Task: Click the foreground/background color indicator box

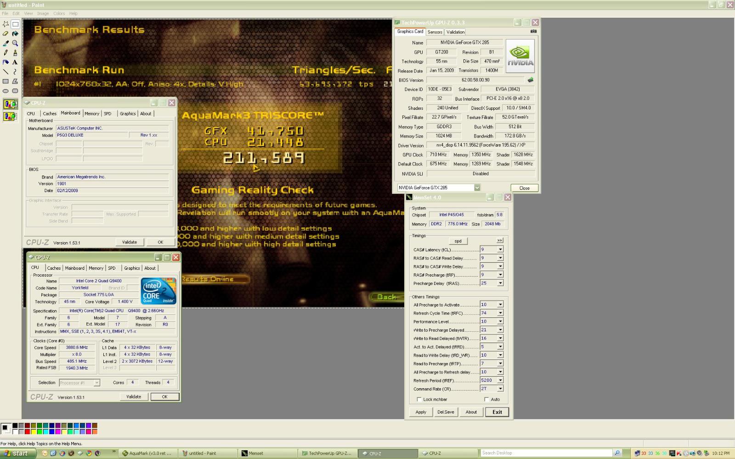Action: tap(6, 429)
